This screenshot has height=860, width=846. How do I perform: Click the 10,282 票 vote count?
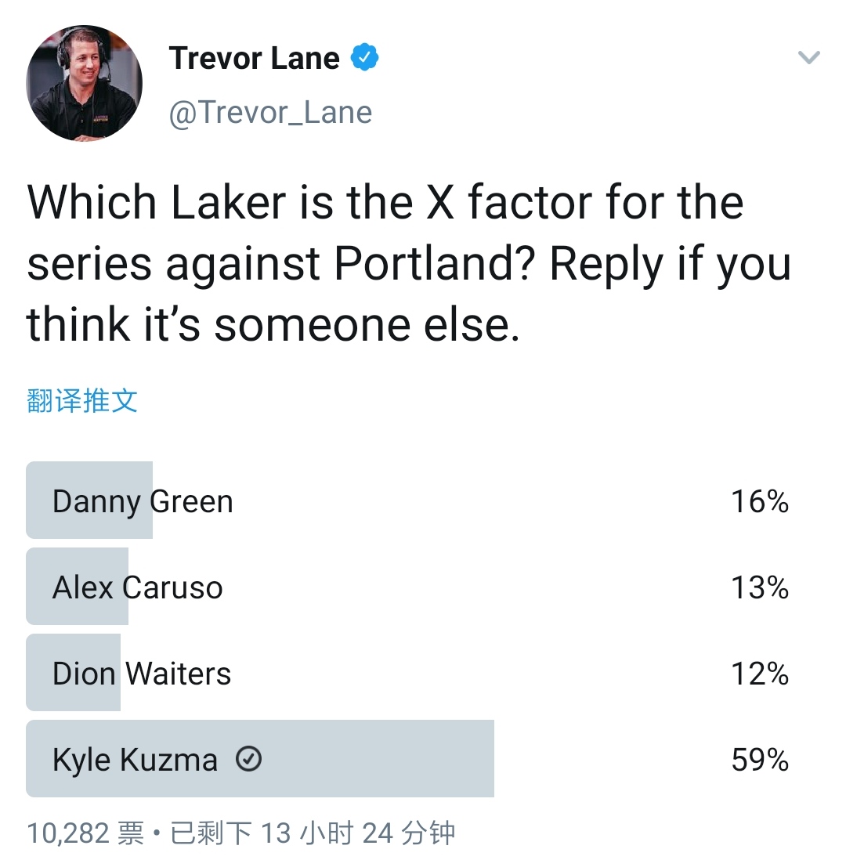point(85,833)
